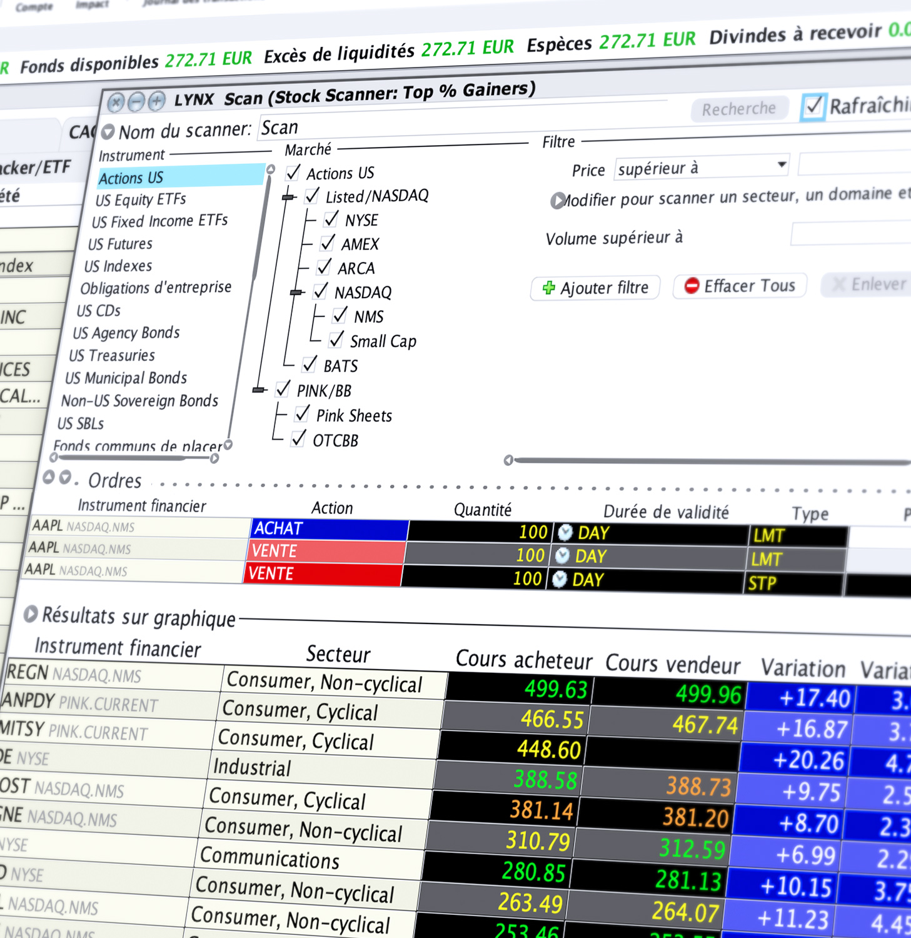Click the clock icon in the STP order row
Image resolution: width=911 pixels, height=938 pixels.
[560, 579]
